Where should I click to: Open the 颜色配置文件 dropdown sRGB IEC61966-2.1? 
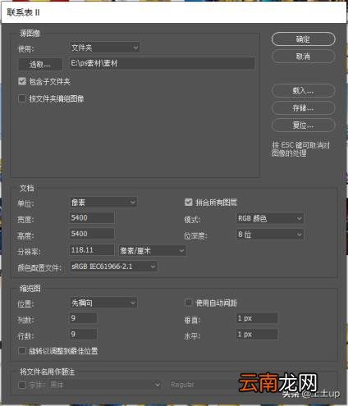tap(113, 267)
